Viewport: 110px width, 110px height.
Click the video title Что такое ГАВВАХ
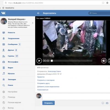[x=43, y=18]
